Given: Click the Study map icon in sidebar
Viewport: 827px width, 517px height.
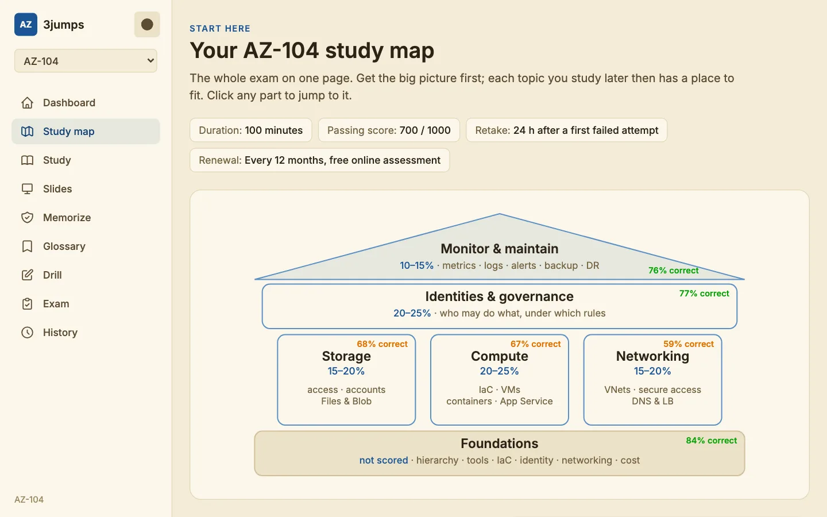Looking at the screenshot, I should (x=27, y=132).
